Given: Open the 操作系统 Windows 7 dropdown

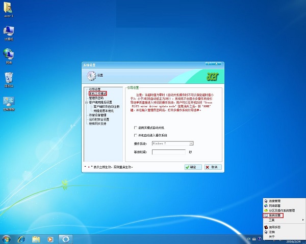Looking at the screenshot, I should pyautogui.click(x=172, y=143).
